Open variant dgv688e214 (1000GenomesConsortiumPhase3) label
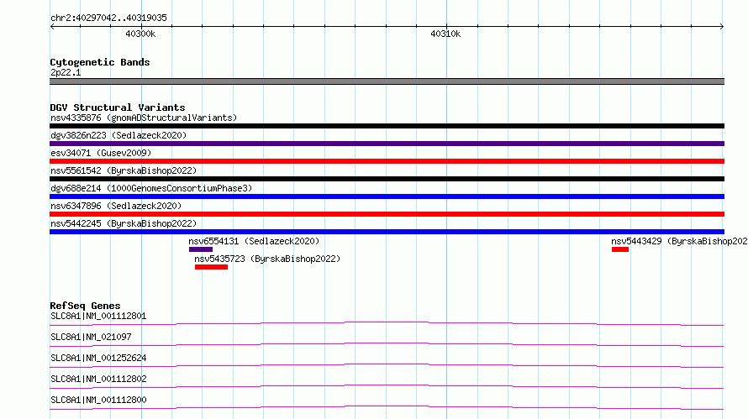 pyautogui.click(x=151, y=188)
